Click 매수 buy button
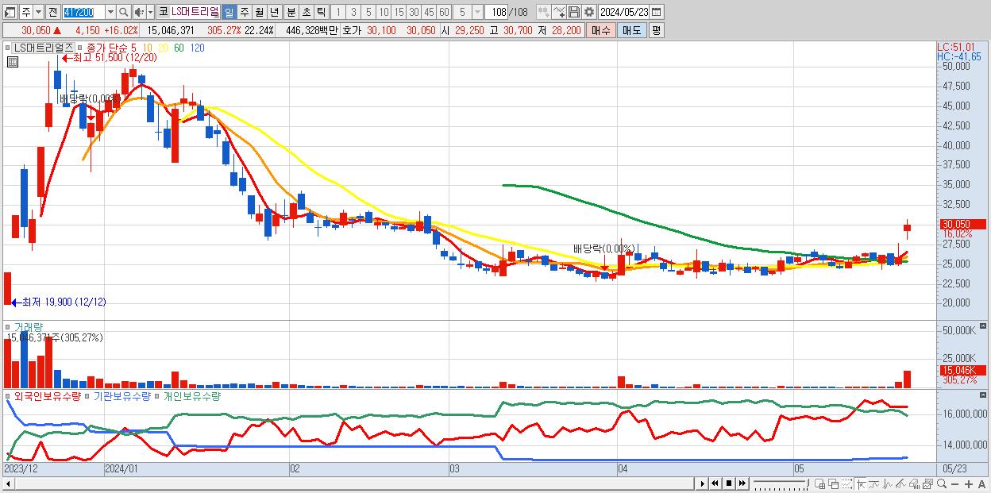The height and width of the screenshot is (493, 991). click(x=601, y=30)
